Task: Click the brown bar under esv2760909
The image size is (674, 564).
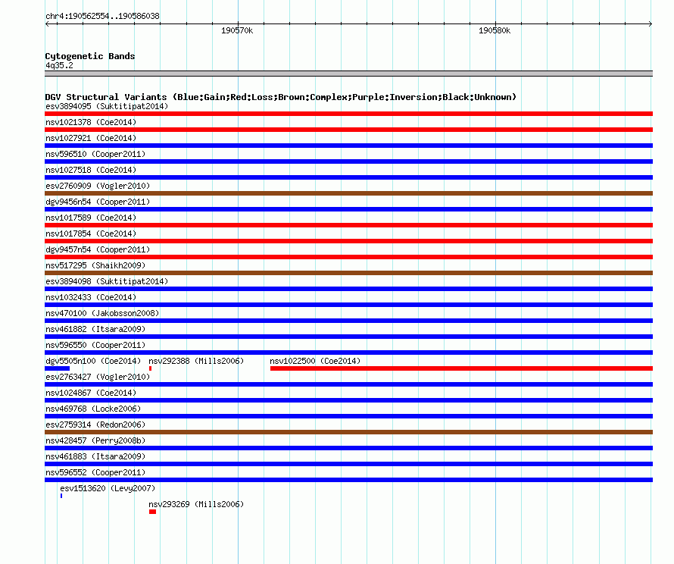Action: 348,193
